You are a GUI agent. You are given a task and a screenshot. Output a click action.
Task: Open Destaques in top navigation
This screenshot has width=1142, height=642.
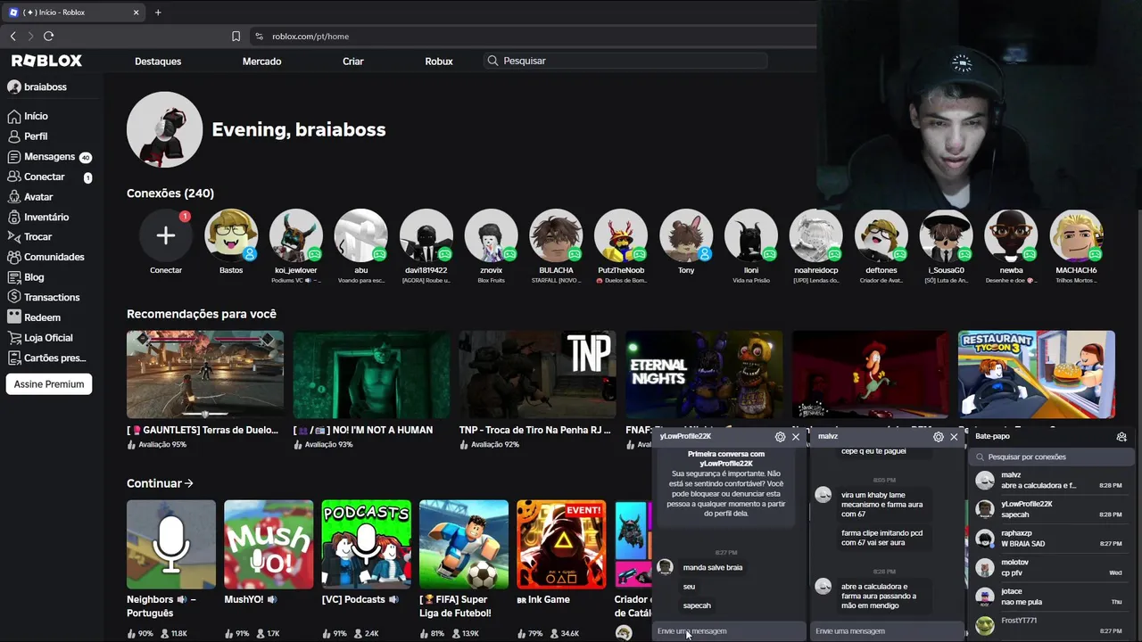(x=158, y=62)
